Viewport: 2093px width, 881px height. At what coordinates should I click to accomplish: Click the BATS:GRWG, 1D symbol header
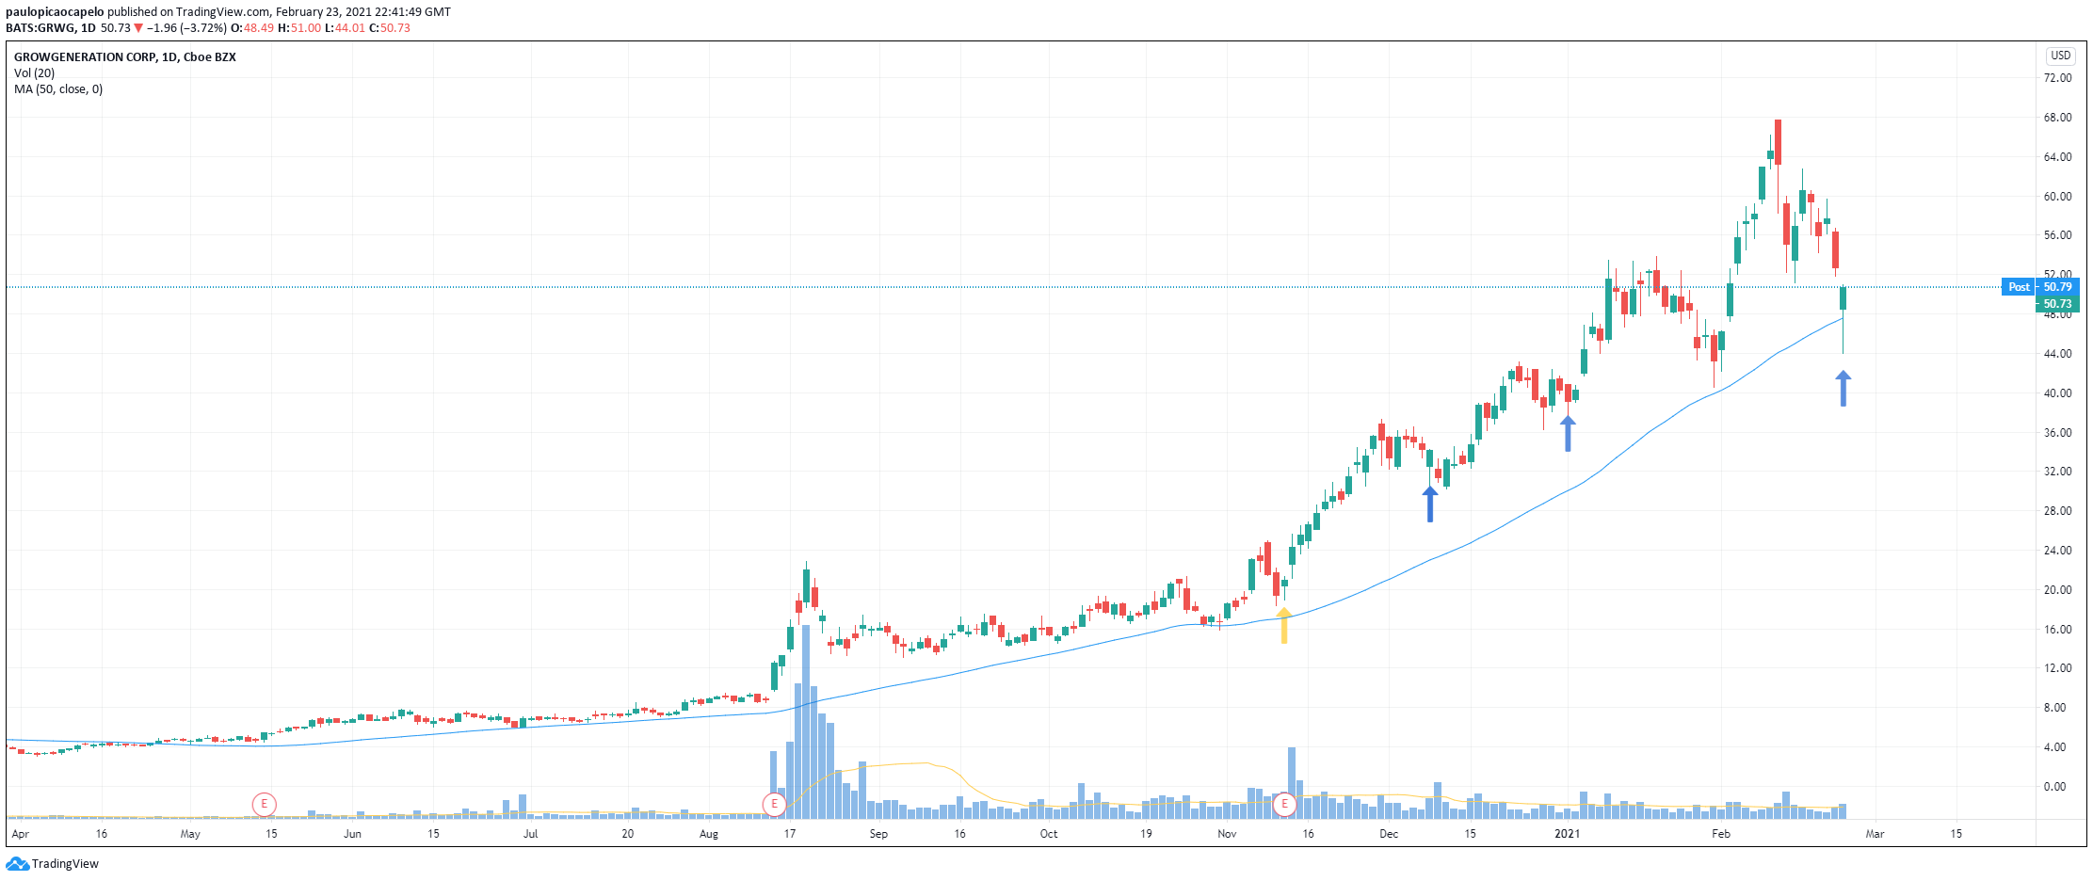[x=51, y=28]
